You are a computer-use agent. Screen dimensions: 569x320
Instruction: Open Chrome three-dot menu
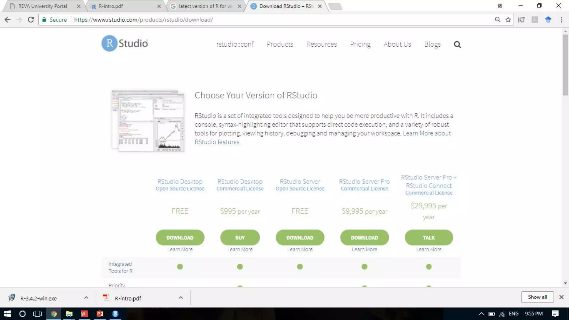(x=561, y=20)
